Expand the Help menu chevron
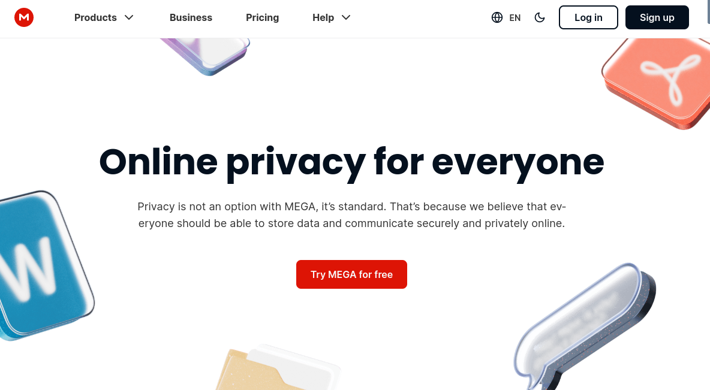This screenshot has height=390, width=710. pyautogui.click(x=346, y=17)
